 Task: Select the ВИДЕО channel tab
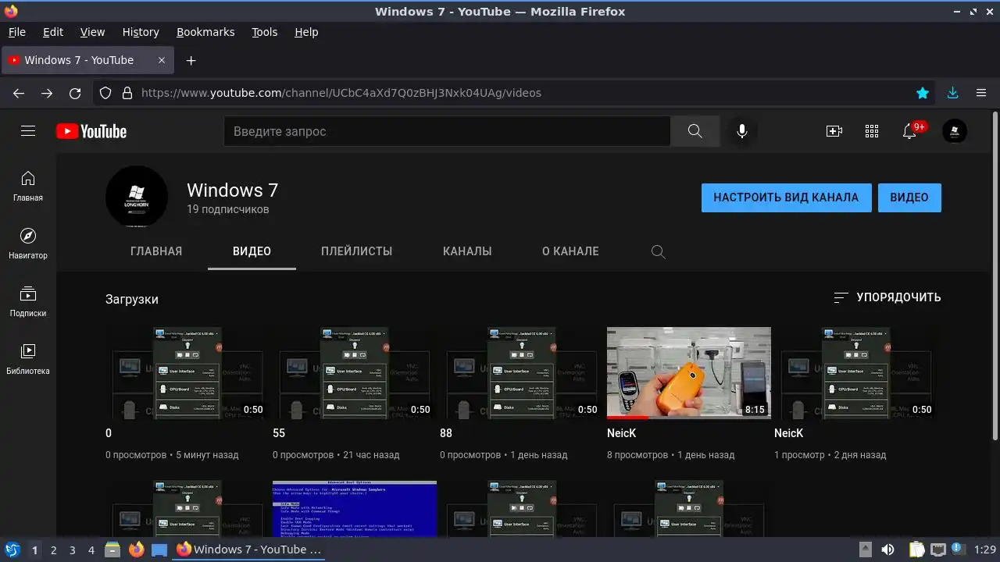pos(252,251)
